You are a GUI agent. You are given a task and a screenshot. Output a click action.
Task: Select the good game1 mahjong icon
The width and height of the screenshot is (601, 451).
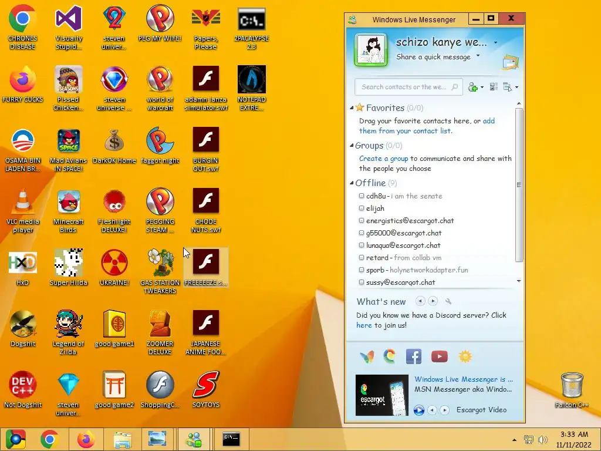(114, 329)
